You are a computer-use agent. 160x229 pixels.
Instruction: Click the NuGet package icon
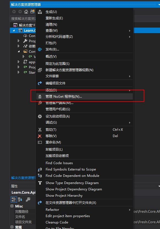click(x=40, y=97)
